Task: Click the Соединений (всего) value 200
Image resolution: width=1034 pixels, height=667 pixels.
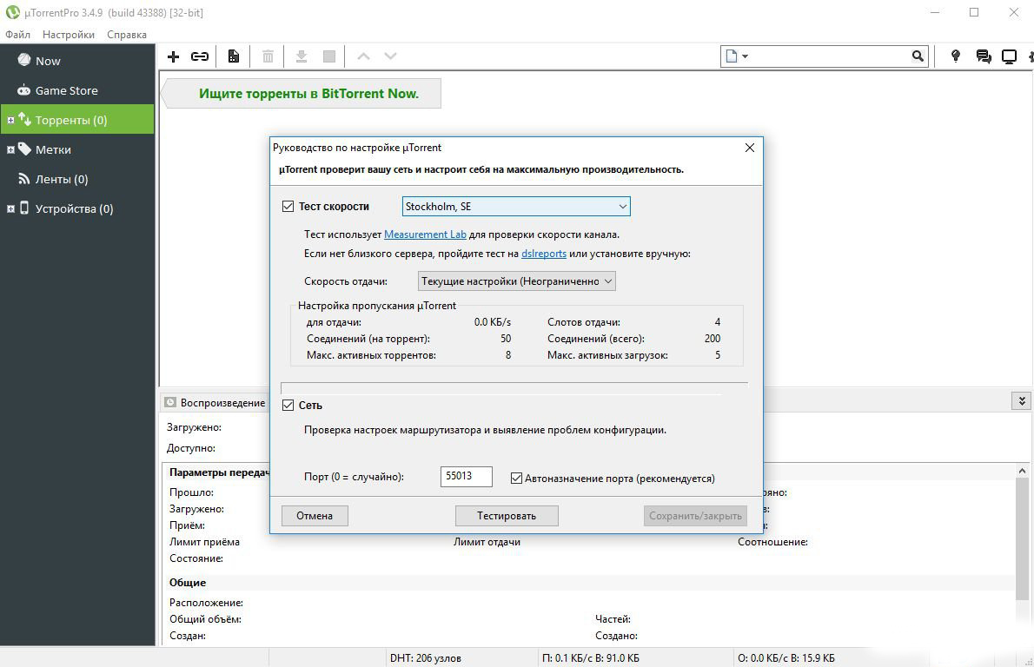Action: click(x=713, y=339)
